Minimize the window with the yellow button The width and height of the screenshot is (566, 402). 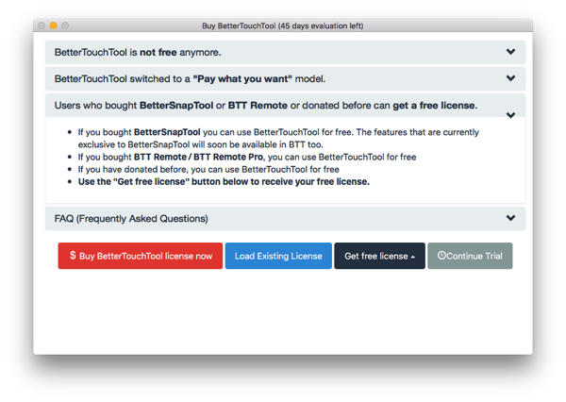click(x=53, y=25)
